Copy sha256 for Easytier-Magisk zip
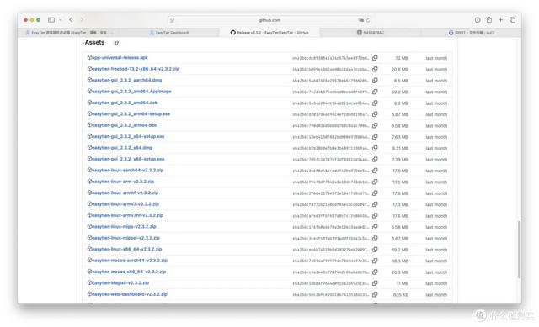The width and height of the screenshot is (539, 327). (375, 283)
